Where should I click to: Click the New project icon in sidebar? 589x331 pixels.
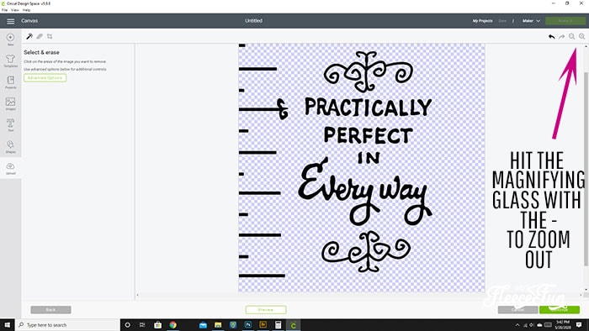point(10,39)
